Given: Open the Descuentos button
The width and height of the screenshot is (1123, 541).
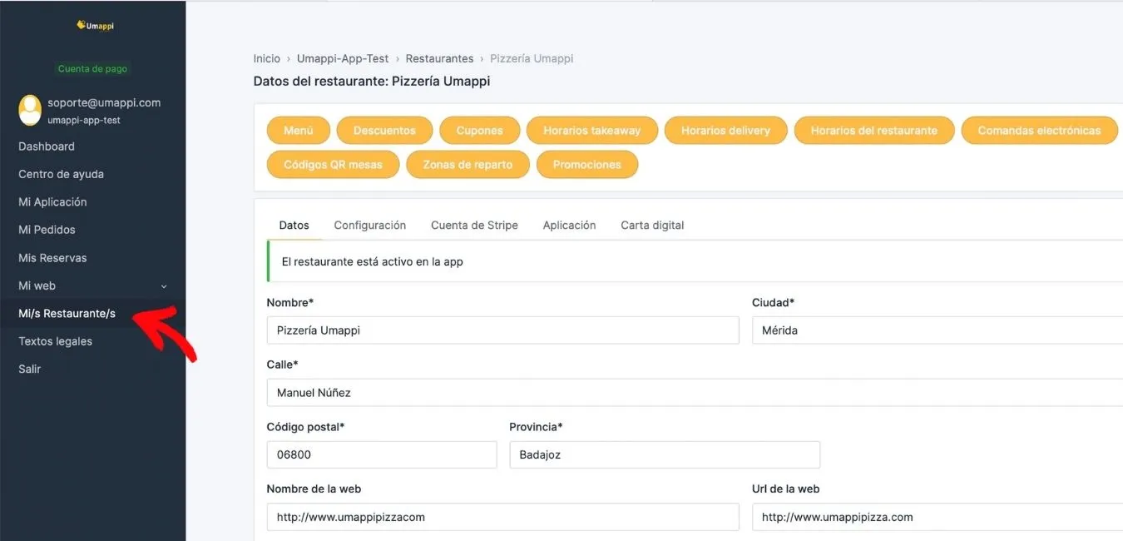Looking at the screenshot, I should click(384, 131).
